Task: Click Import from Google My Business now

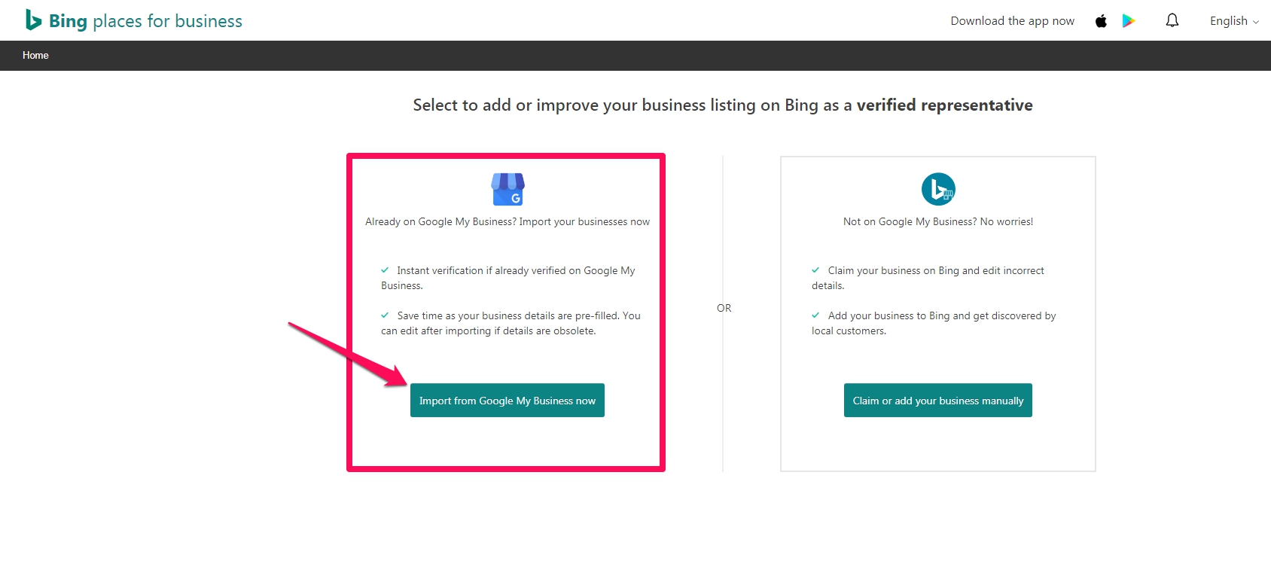Action: (507, 401)
